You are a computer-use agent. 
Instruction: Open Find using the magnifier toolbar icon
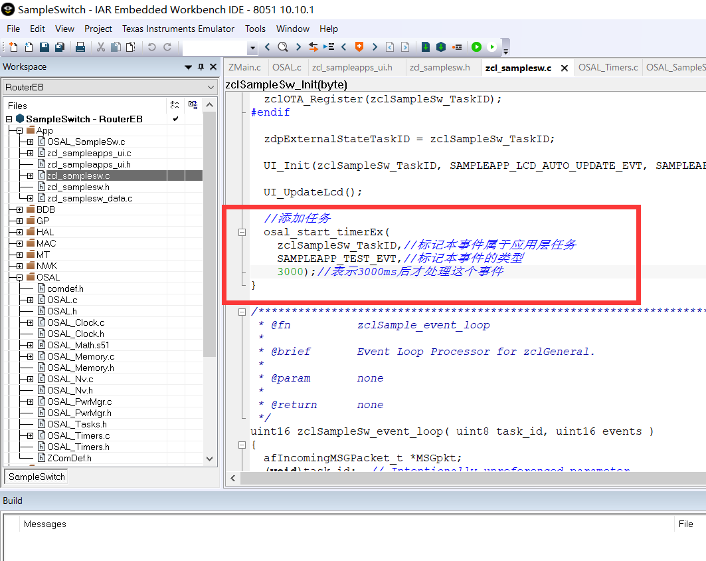pos(282,47)
